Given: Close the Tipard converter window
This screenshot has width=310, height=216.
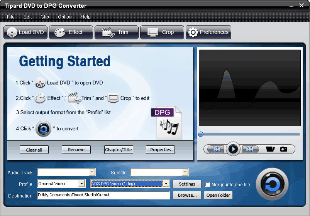Looking at the screenshot, I should pyautogui.click(x=302, y=5).
